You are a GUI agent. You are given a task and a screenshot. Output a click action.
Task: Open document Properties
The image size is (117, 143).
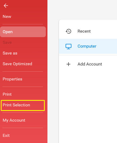pos(12,79)
